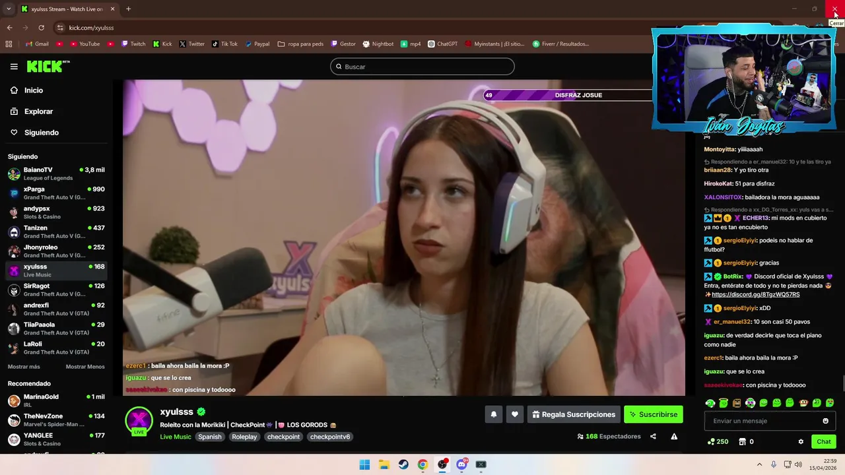Open a new browser tab
This screenshot has width=845, height=475.
[128, 9]
